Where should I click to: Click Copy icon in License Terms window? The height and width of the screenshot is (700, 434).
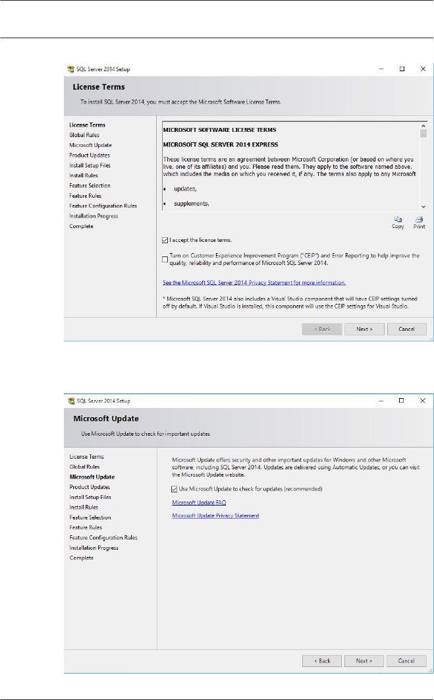tap(397, 219)
